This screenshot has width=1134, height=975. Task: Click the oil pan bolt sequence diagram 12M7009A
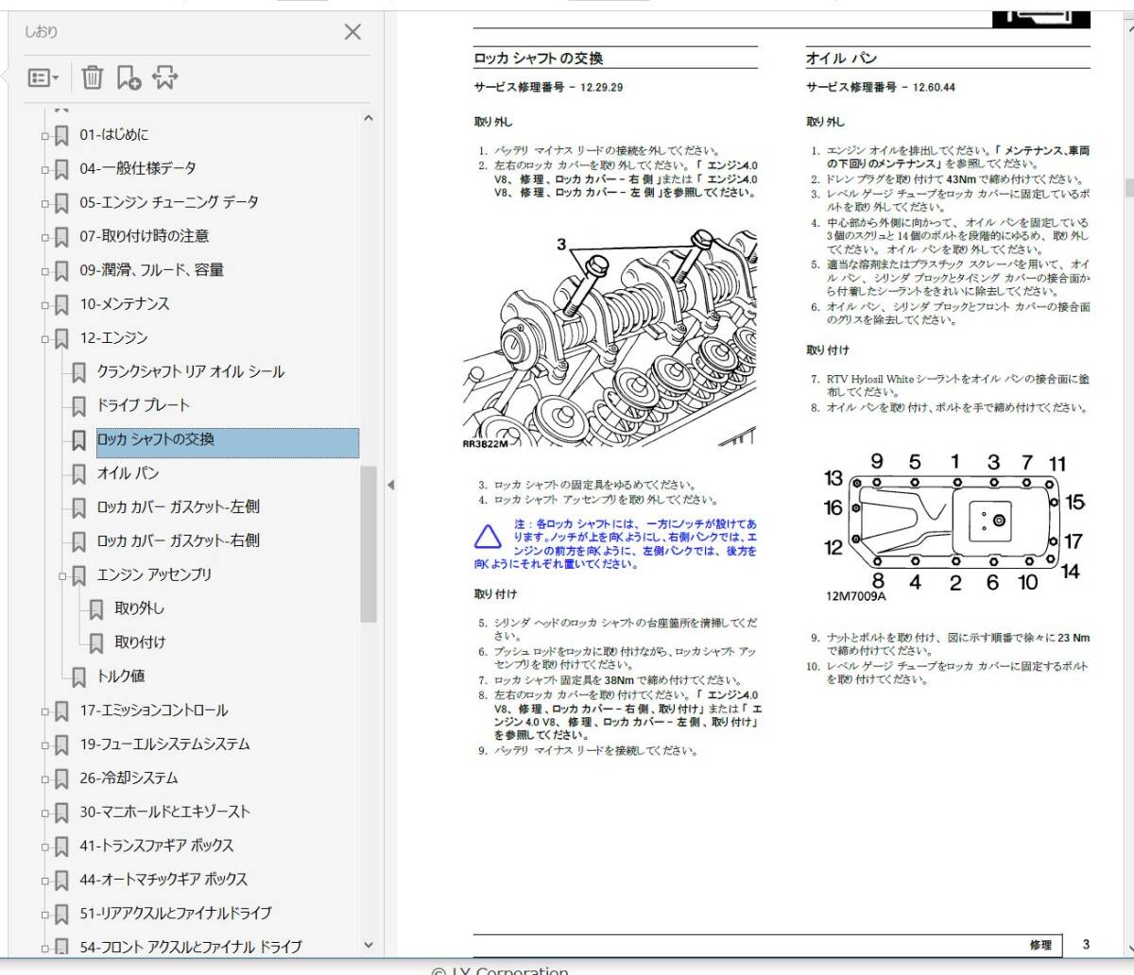point(954,527)
